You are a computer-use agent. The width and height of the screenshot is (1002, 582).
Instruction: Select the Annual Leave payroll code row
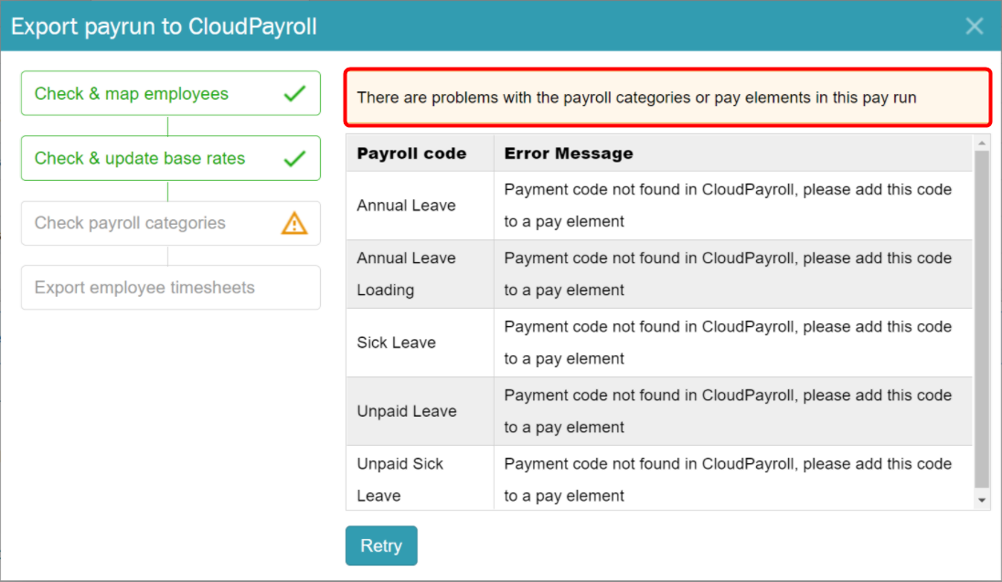pyautogui.click(x=659, y=206)
